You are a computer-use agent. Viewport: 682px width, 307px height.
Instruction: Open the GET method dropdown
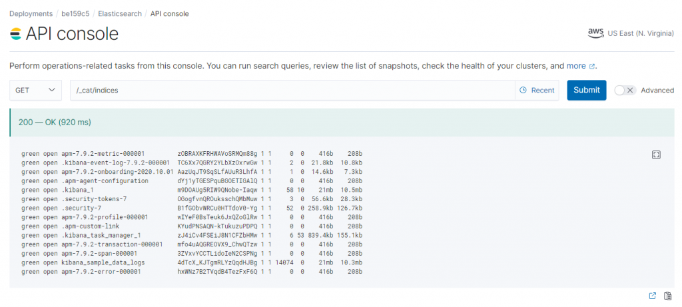(36, 90)
